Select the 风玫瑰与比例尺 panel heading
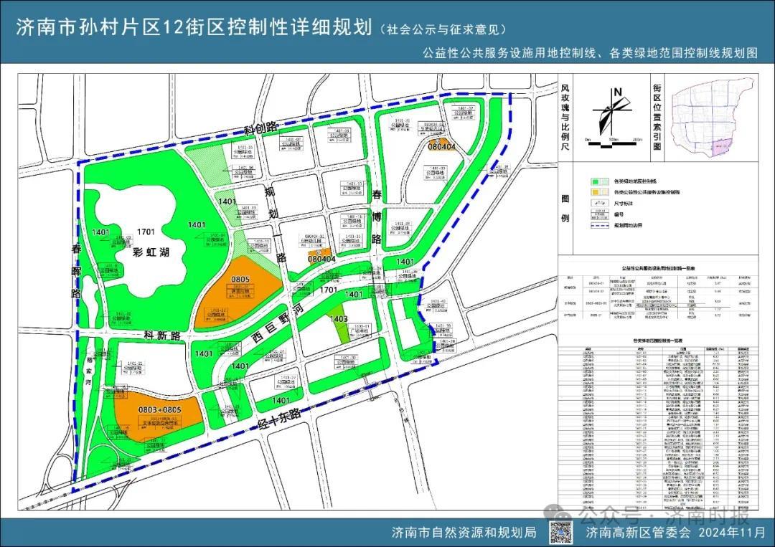 566,115
